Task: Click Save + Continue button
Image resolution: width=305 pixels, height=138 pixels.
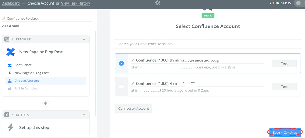Action: pos(285,133)
